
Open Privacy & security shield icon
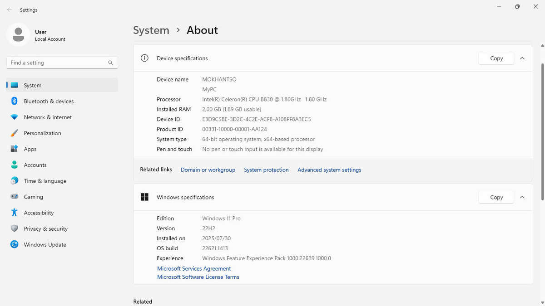pyautogui.click(x=15, y=228)
